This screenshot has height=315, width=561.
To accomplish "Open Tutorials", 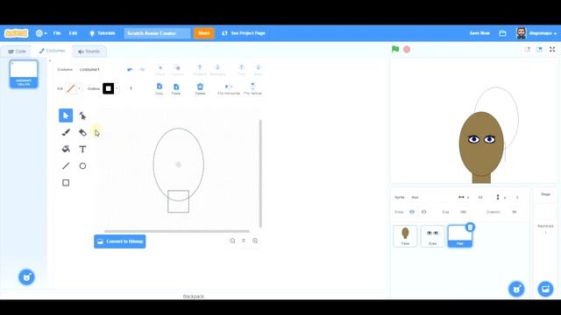I will (103, 33).
